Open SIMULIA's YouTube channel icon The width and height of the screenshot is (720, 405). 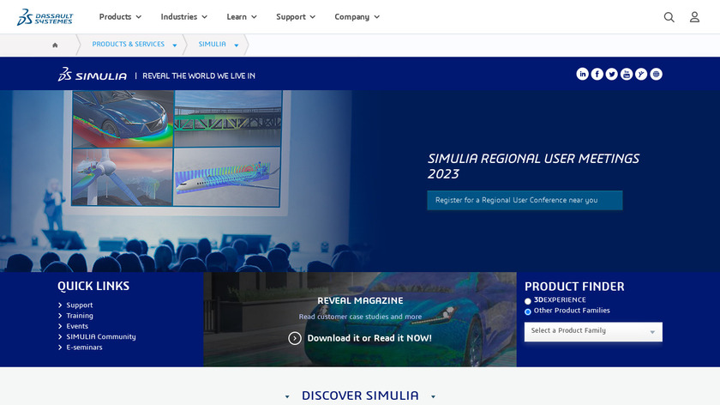click(627, 74)
